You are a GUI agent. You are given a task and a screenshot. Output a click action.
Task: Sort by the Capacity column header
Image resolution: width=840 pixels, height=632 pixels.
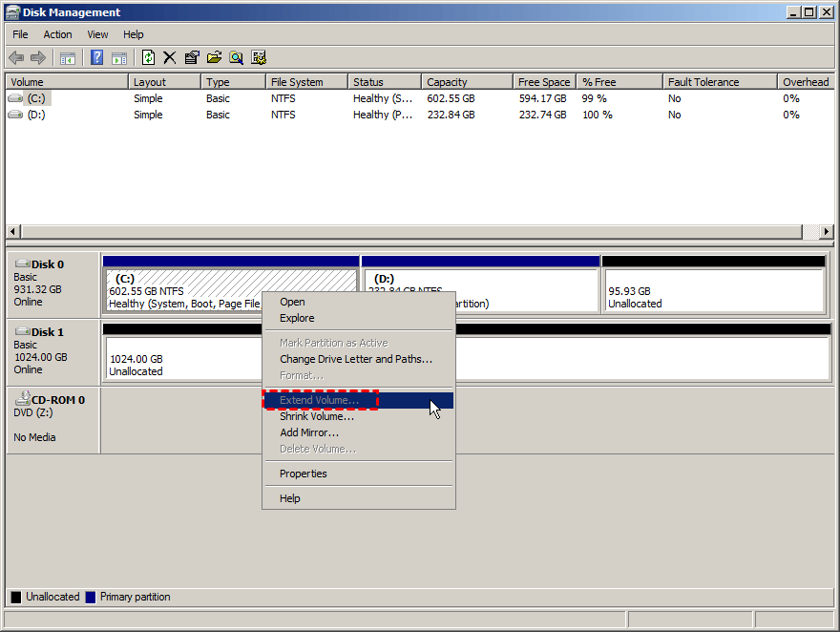click(447, 82)
